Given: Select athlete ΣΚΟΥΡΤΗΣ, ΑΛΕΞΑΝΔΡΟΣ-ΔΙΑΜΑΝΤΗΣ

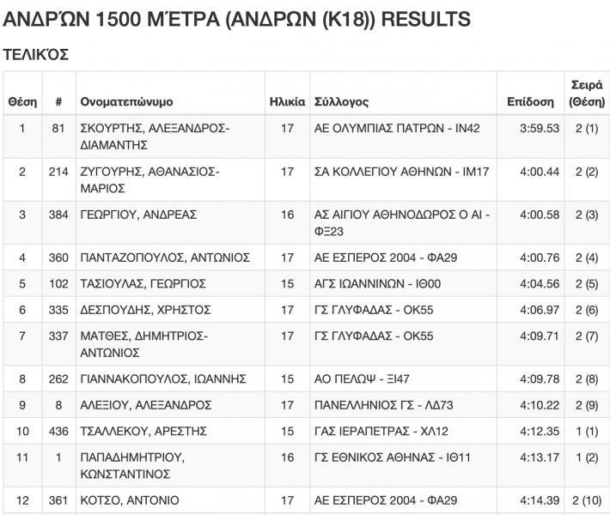Looking at the screenshot, I should click(x=155, y=137).
